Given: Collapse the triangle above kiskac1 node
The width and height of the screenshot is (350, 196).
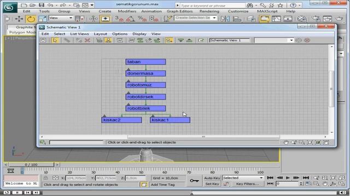Looking at the screenshot, I should [153, 116].
